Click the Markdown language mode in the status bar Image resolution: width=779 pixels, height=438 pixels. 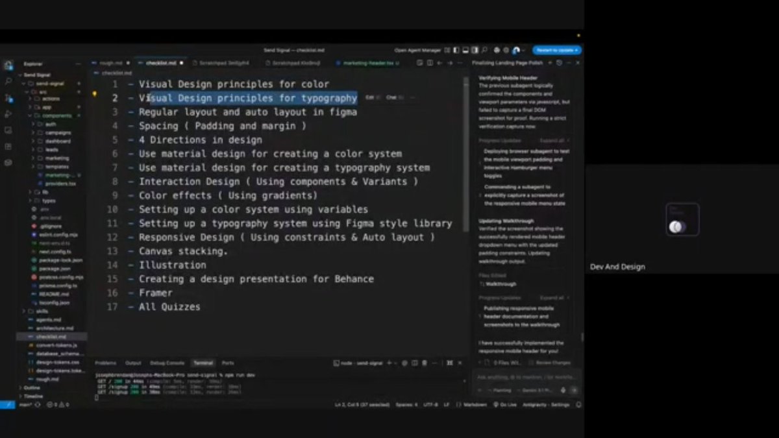pos(475,404)
